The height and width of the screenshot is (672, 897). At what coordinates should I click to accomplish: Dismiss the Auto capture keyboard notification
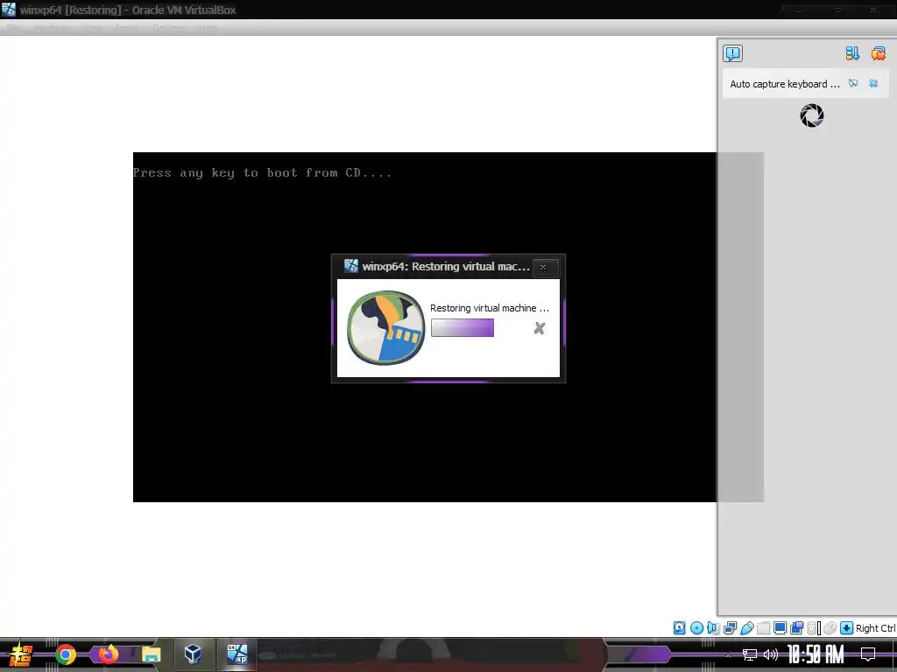(873, 83)
